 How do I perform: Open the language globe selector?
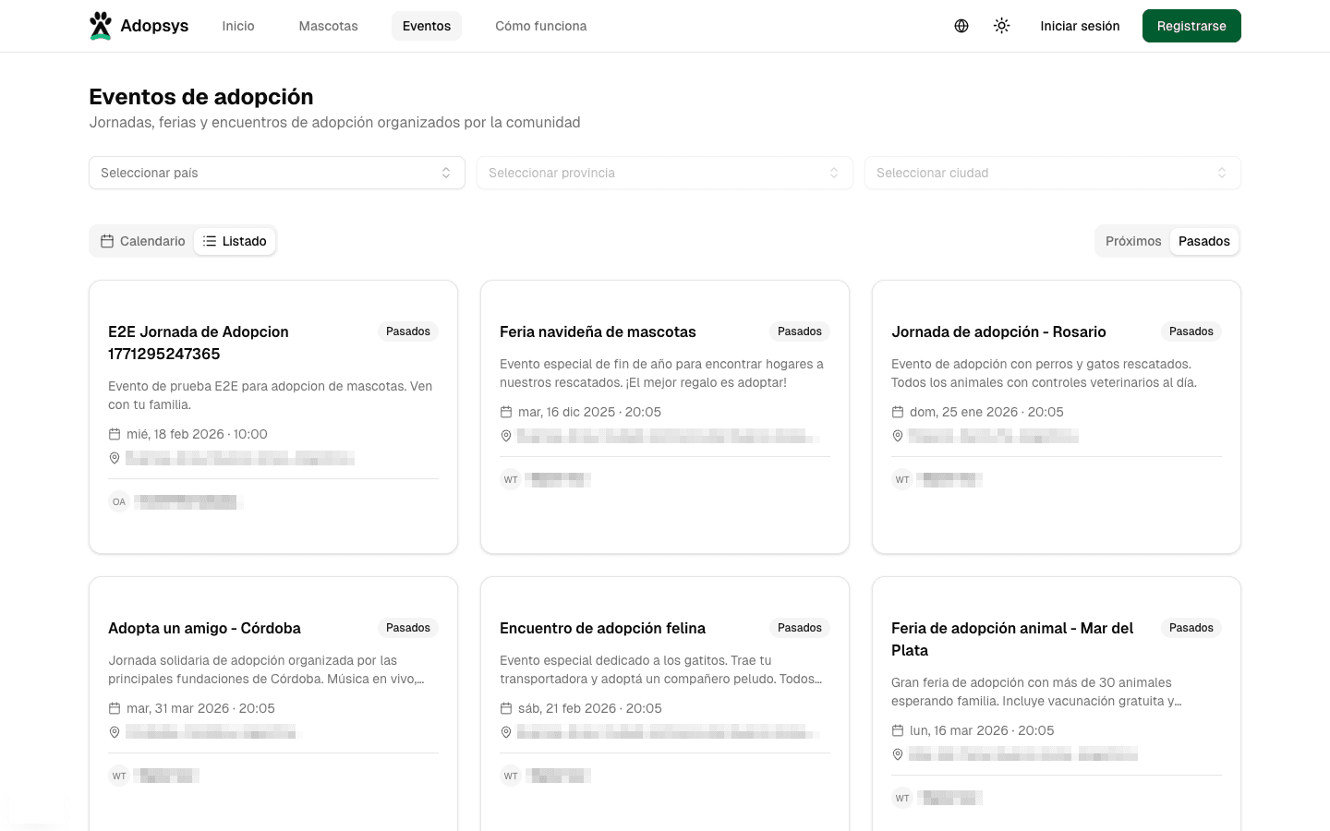coord(961,26)
